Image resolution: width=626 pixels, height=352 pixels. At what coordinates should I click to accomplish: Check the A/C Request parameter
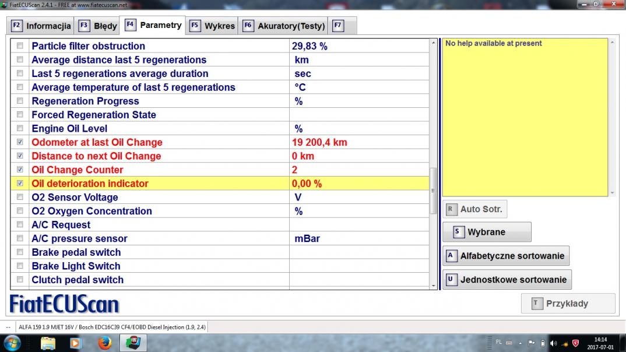point(20,225)
